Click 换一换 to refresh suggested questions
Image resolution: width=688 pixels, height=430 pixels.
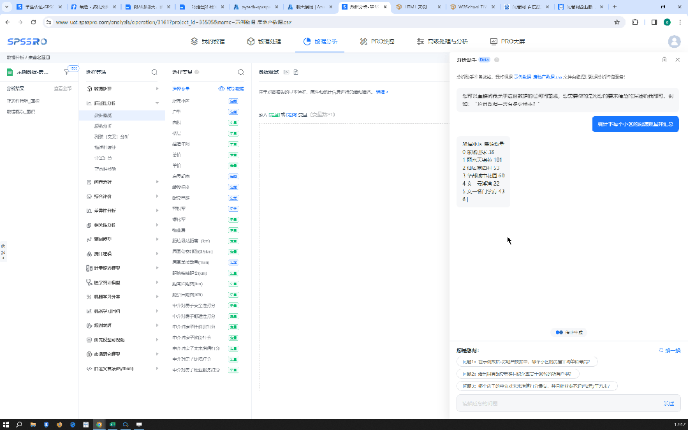[x=670, y=350]
